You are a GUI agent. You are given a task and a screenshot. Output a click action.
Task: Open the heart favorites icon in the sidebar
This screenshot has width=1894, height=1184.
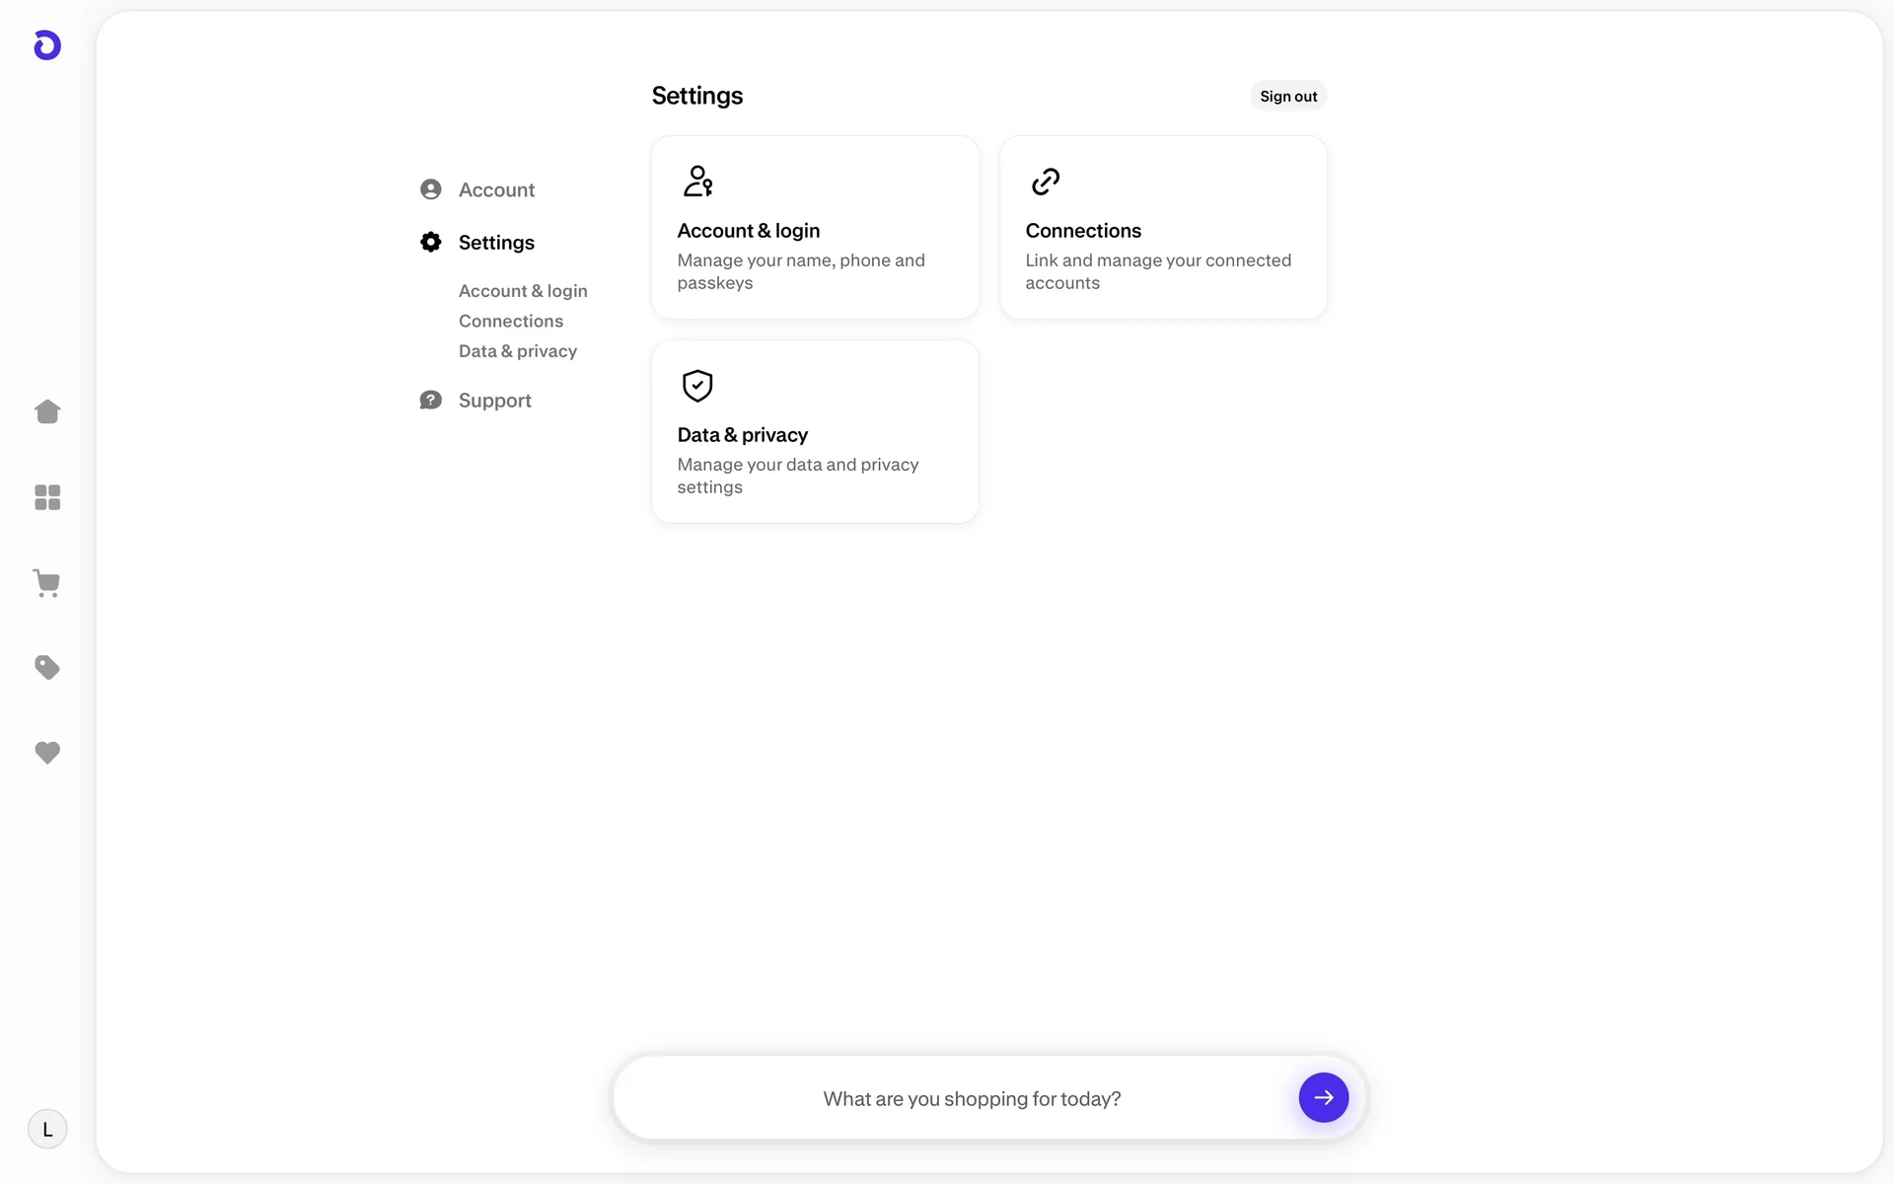coord(47,753)
